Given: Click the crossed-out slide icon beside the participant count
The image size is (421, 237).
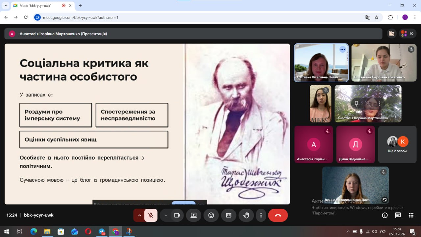Looking at the screenshot, I should click(391, 34).
